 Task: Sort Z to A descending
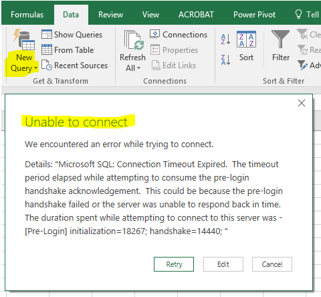[x=225, y=60]
